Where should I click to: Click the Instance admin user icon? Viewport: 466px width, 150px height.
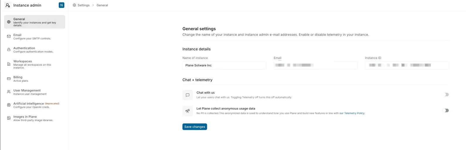(x=8, y=5)
